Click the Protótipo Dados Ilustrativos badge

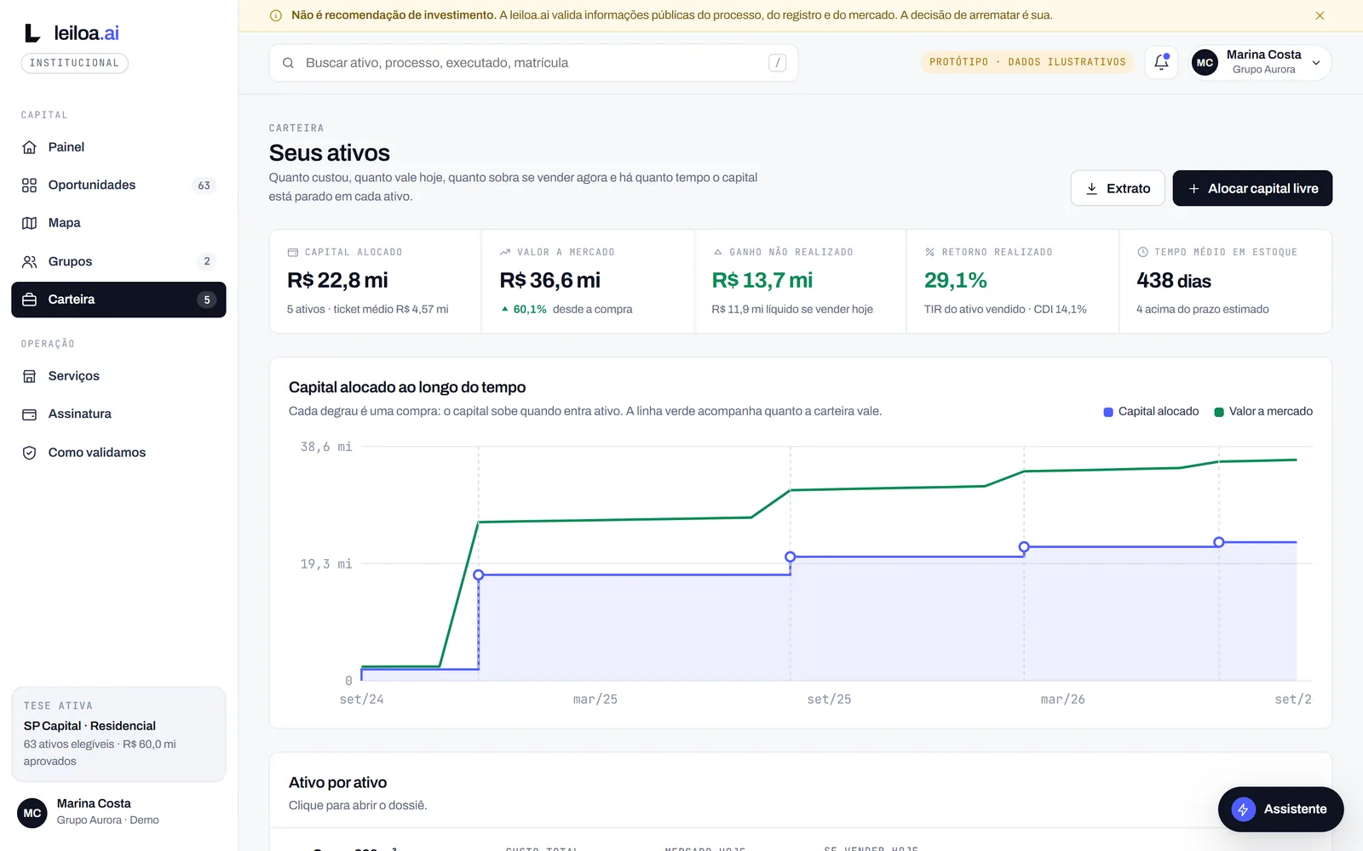coord(1027,62)
